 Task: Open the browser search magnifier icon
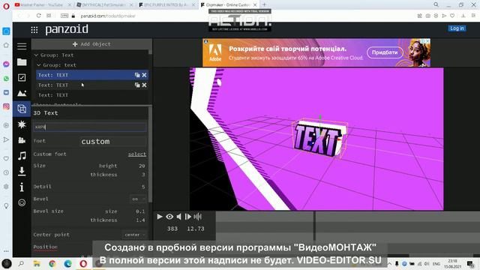click(x=436, y=4)
